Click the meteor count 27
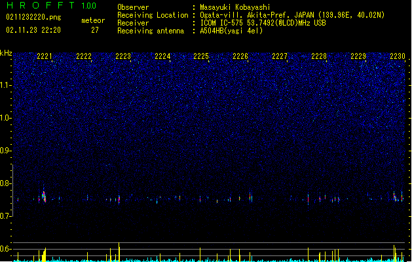Screen dimensions: 412x262 click(95, 30)
